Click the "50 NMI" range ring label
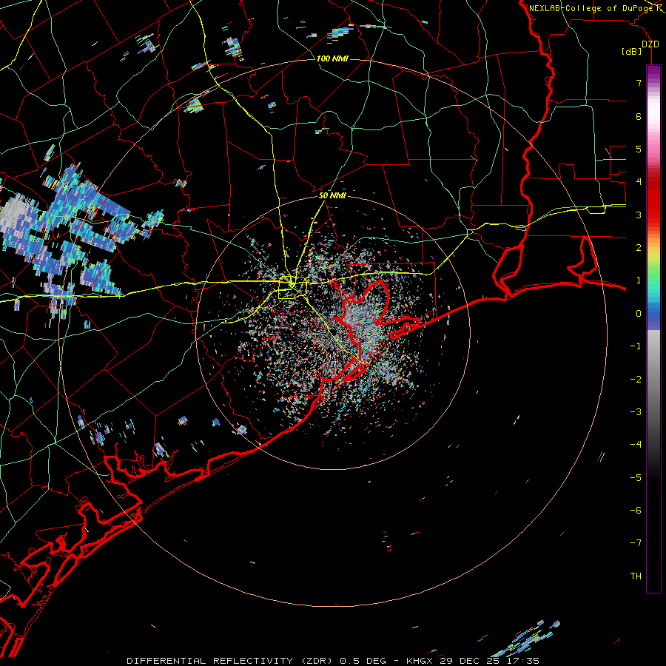 pos(332,196)
